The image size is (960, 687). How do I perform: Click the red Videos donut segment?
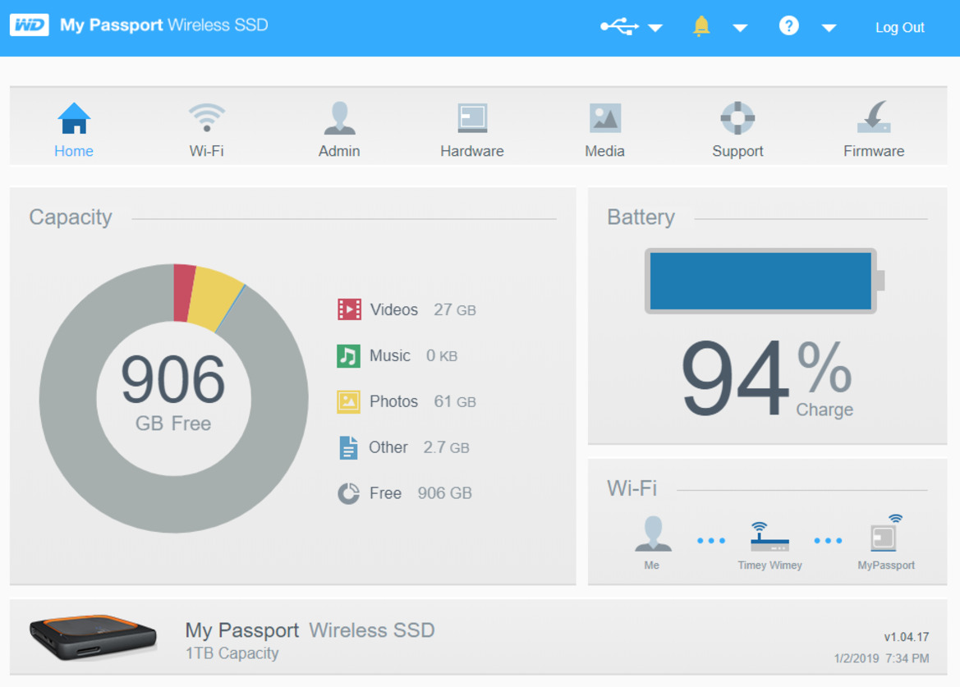tap(184, 293)
